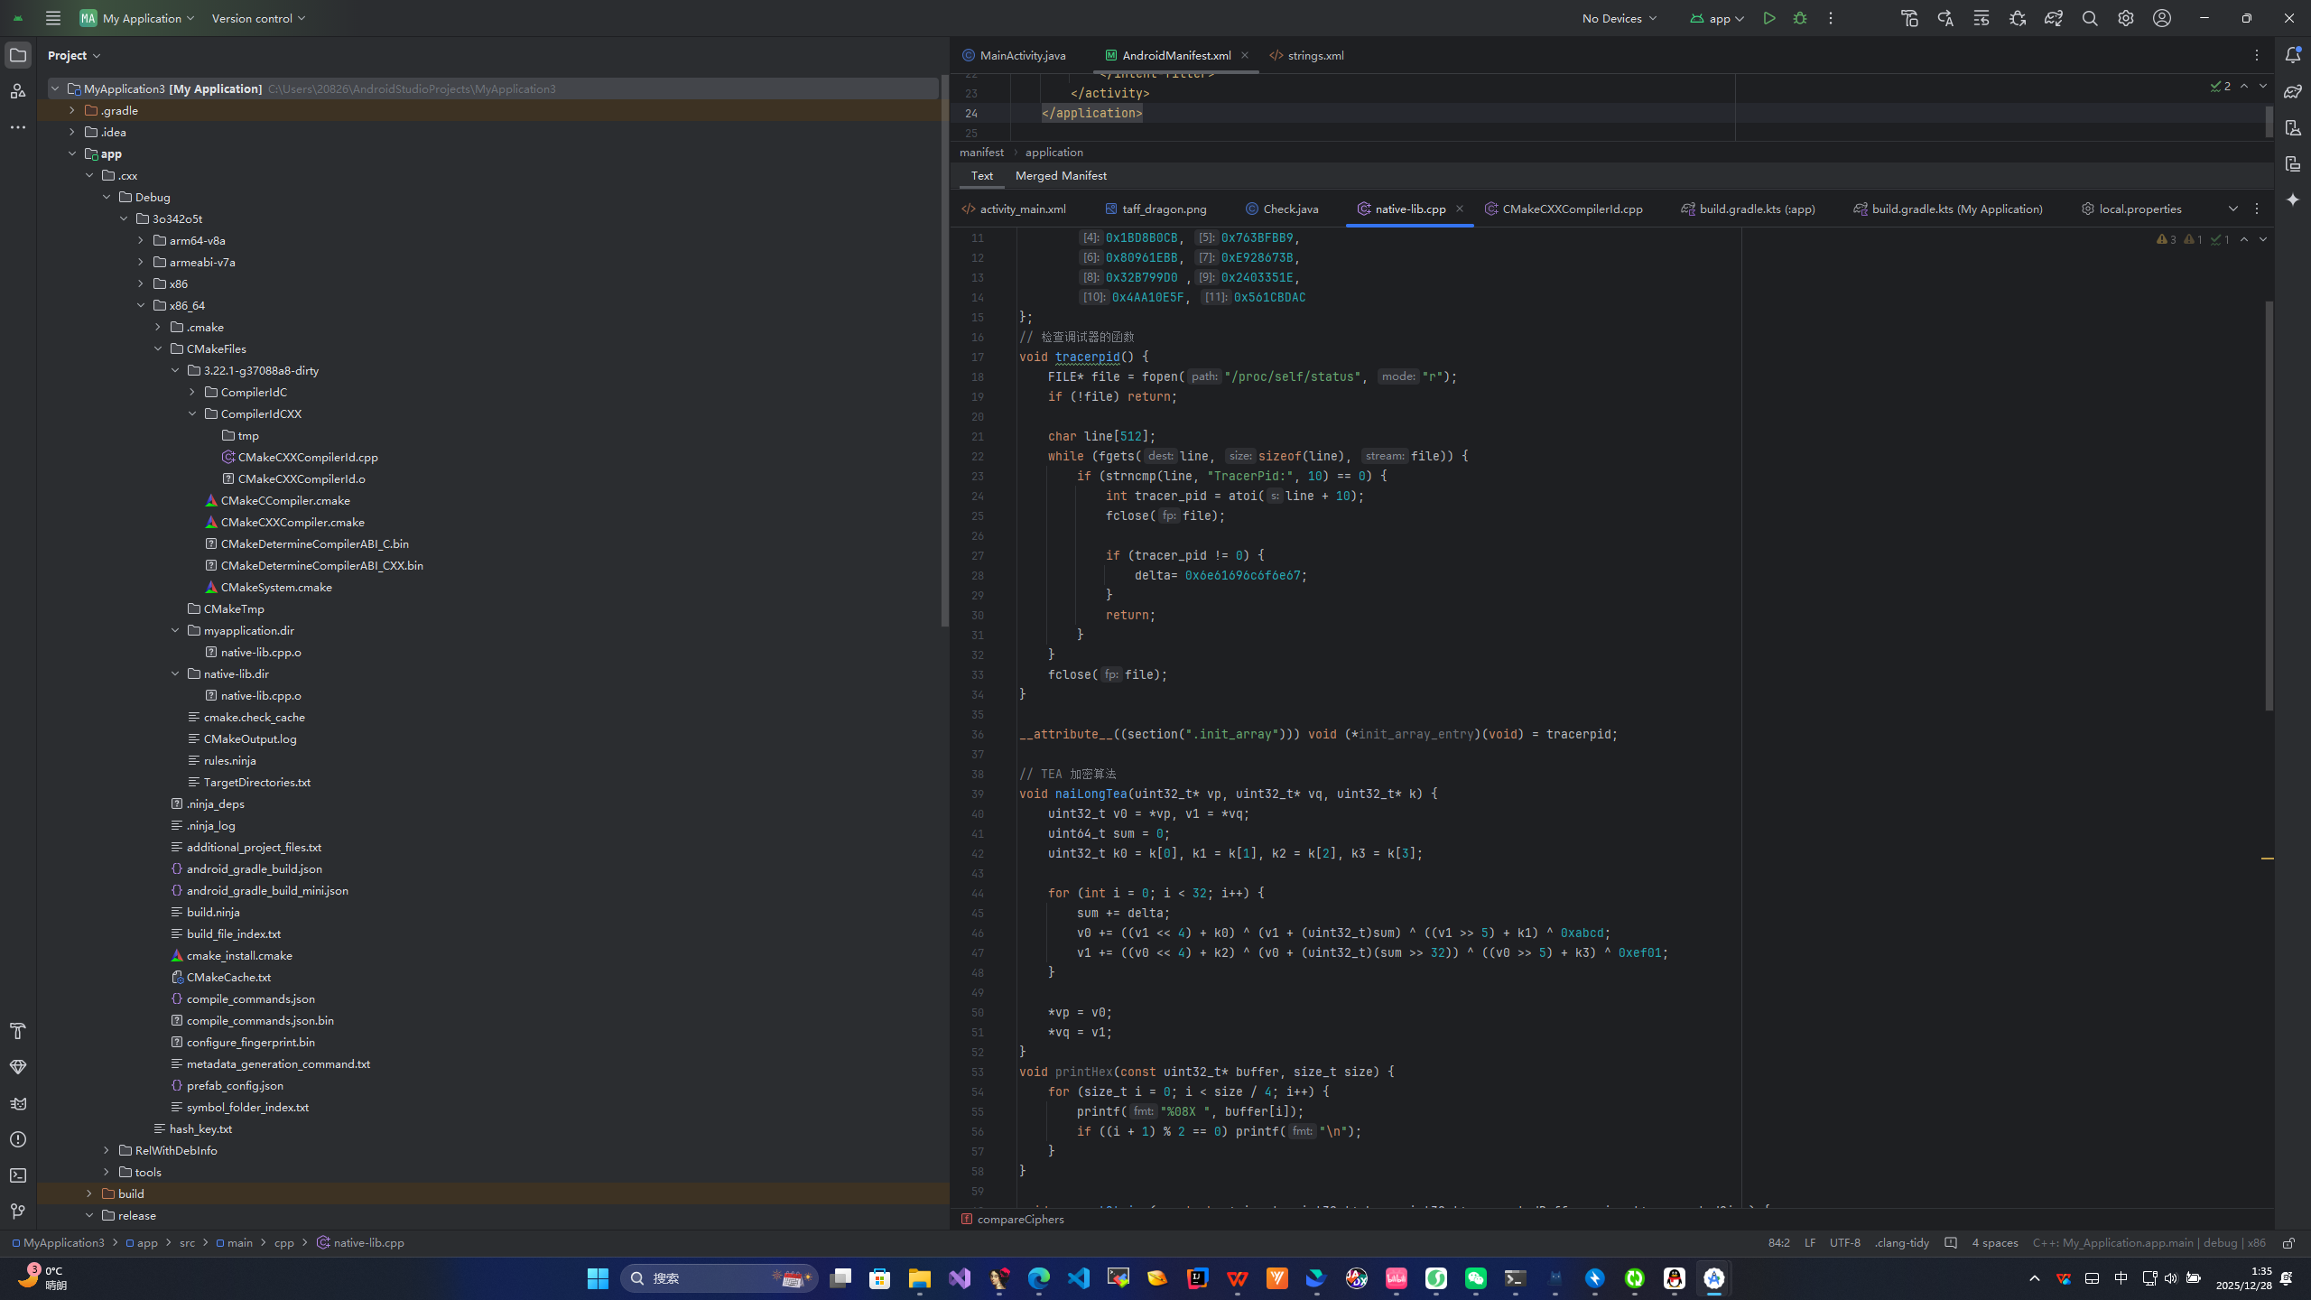Open the IDE settings gear
The image size is (2311, 1300).
pyautogui.click(x=2126, y=18)
